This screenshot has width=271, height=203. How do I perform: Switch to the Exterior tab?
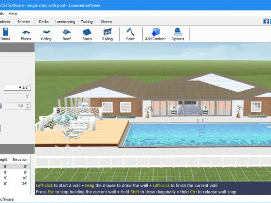(x=5, y=22)
